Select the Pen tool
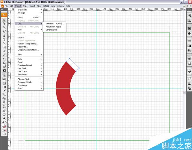 point(4,36)
